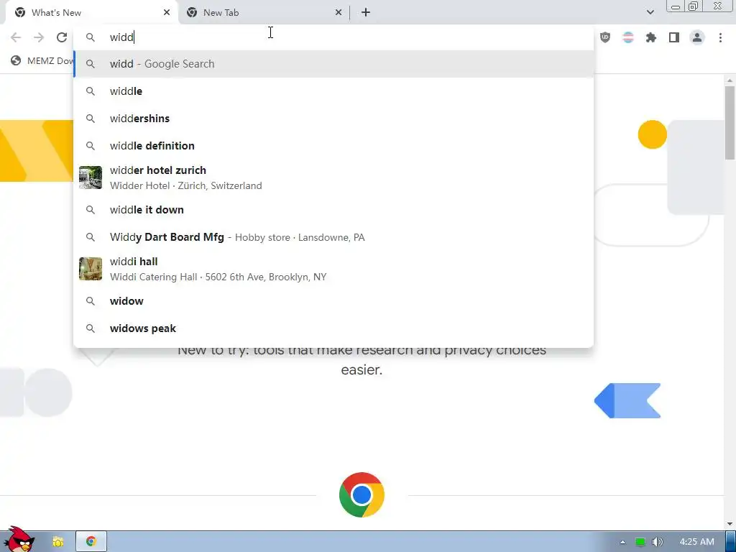This screenshot has height=552, width=736.
Task: Click the magnifier icon in the address bar
Action: tap(91, 37)
